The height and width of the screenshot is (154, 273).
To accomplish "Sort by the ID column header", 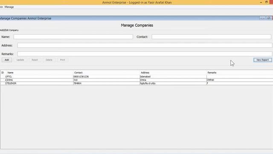I will (3, 72).
